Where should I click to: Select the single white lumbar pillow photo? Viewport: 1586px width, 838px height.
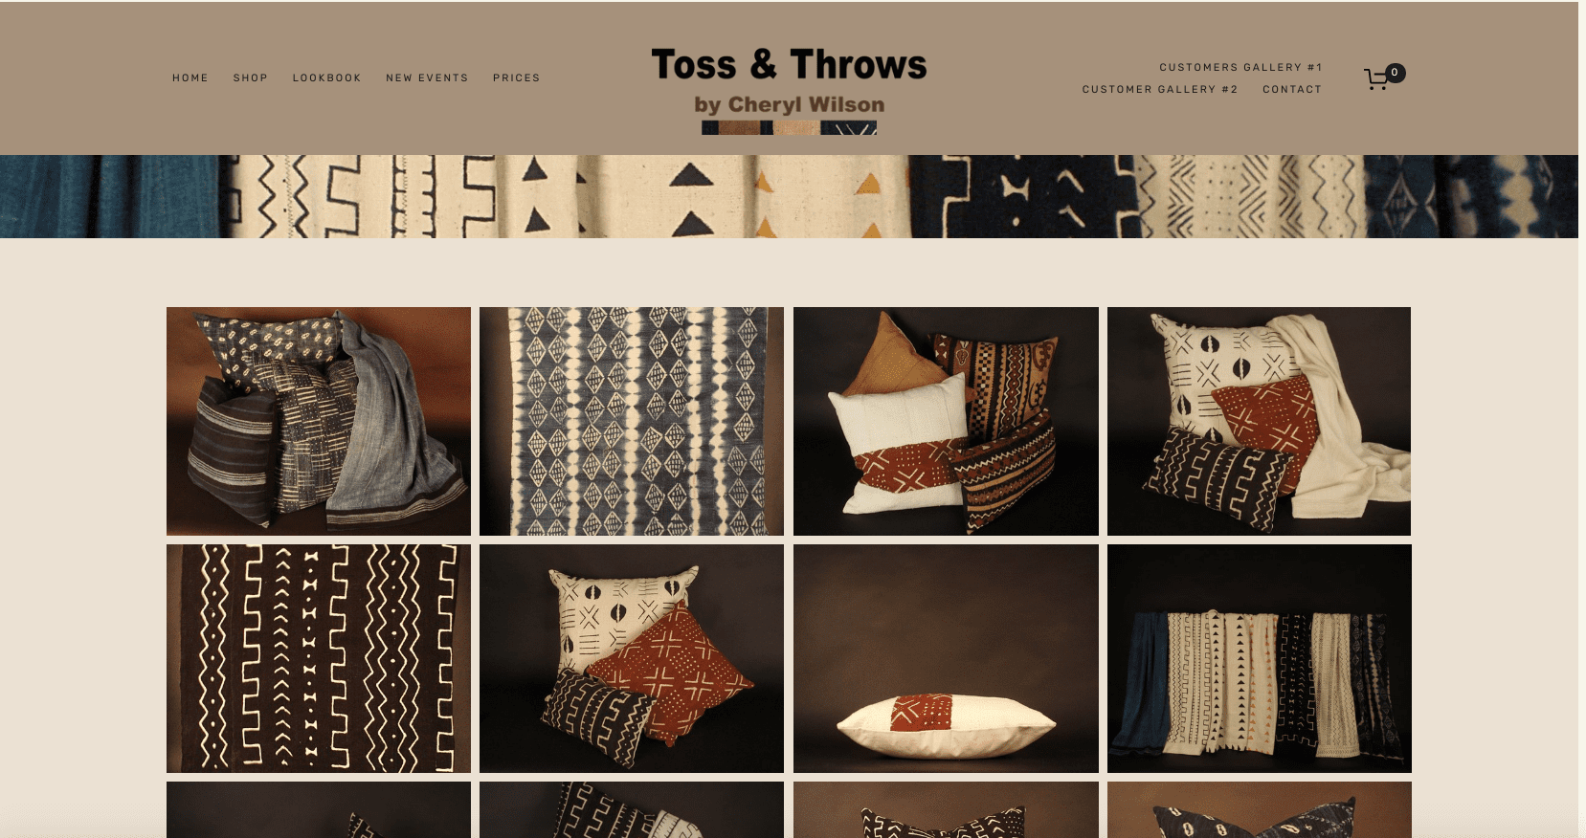coord(946,658)
